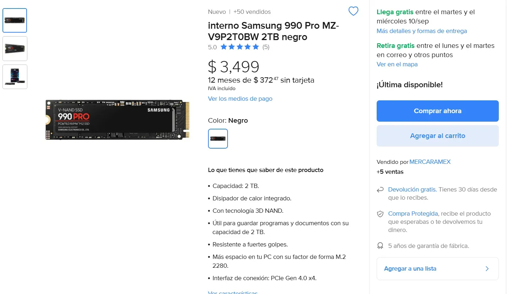Open Más detalles y formas de entrega
The width and height of the screenshot is (513, 294).
coord(421,31)
